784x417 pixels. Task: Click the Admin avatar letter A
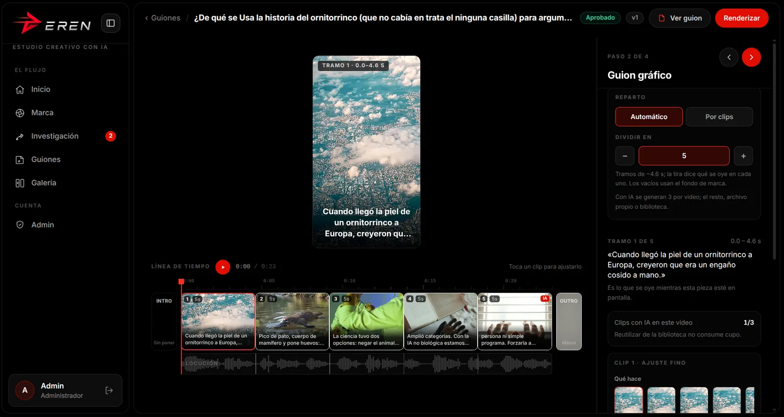pos(25,391)
